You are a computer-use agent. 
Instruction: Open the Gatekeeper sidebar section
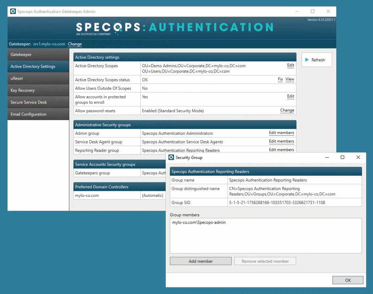pyautogui.click(x=38, y=54)
